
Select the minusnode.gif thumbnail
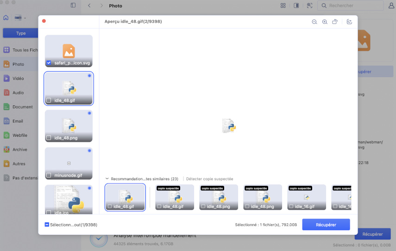[69, 163]
